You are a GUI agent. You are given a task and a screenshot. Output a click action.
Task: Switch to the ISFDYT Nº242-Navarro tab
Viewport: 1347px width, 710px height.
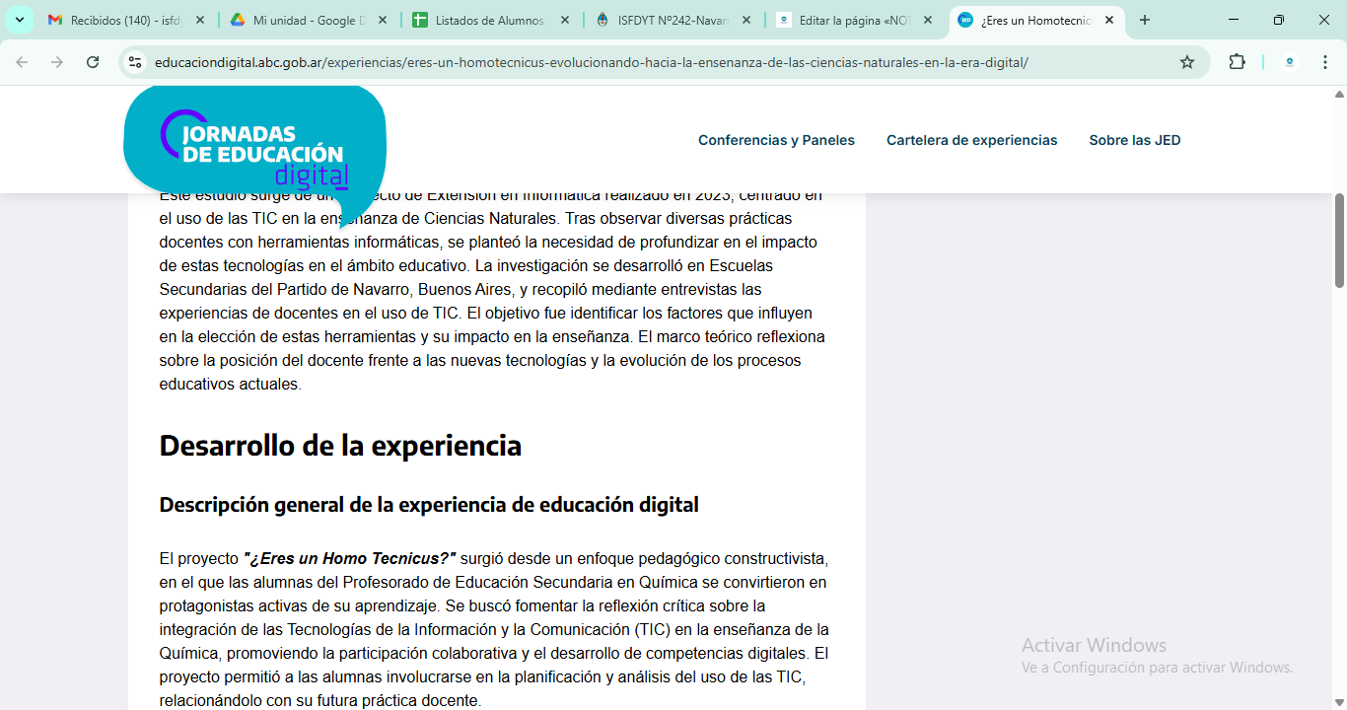coord(673,20)
